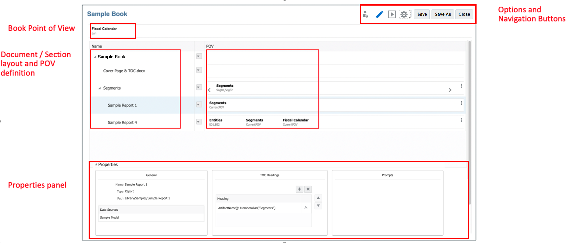Click Segments Seg01,Seg02 POV member
Viewport: 568px width, 243px height.
[225, 88]
